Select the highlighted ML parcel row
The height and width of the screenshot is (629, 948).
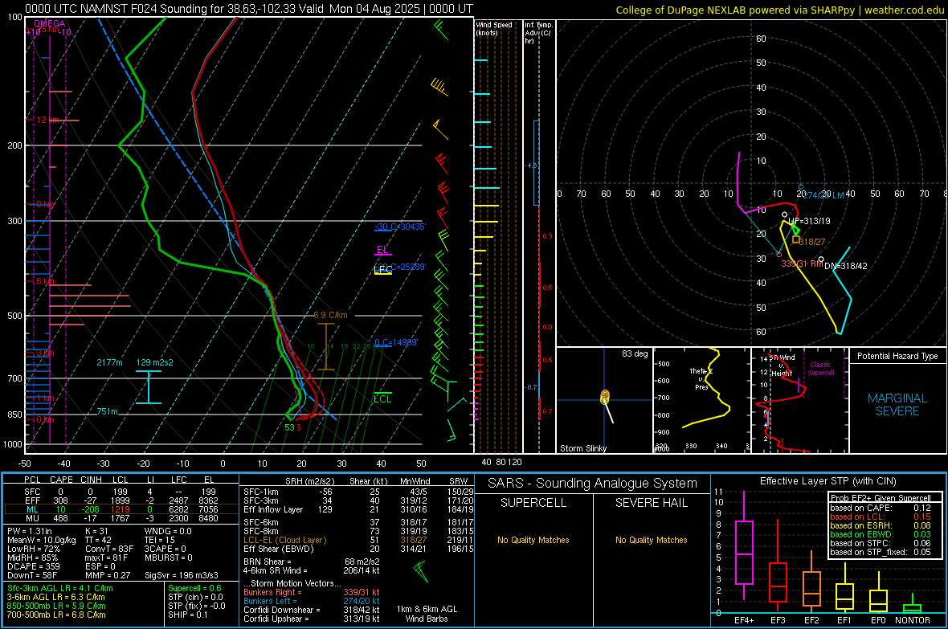tap(121, 509)
